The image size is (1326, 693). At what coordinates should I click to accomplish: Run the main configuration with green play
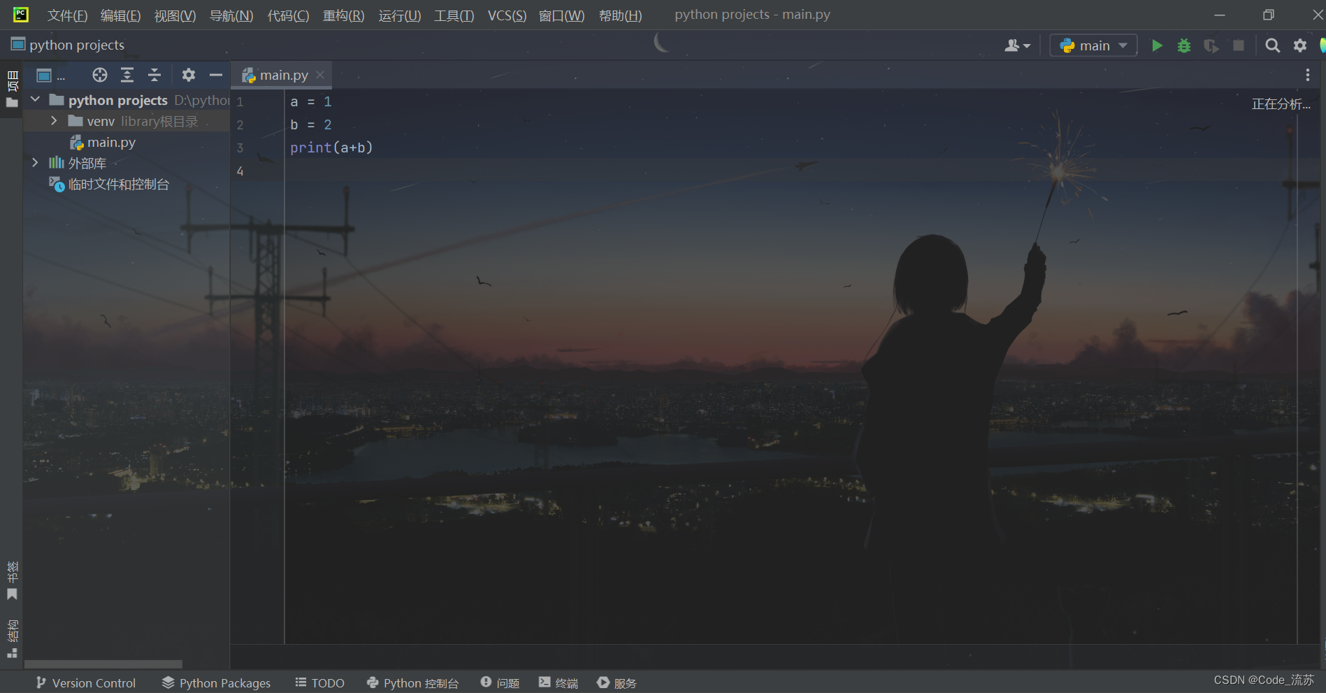[x=1157, y=45]
